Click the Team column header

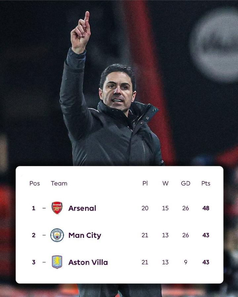[x=59, y=183]
